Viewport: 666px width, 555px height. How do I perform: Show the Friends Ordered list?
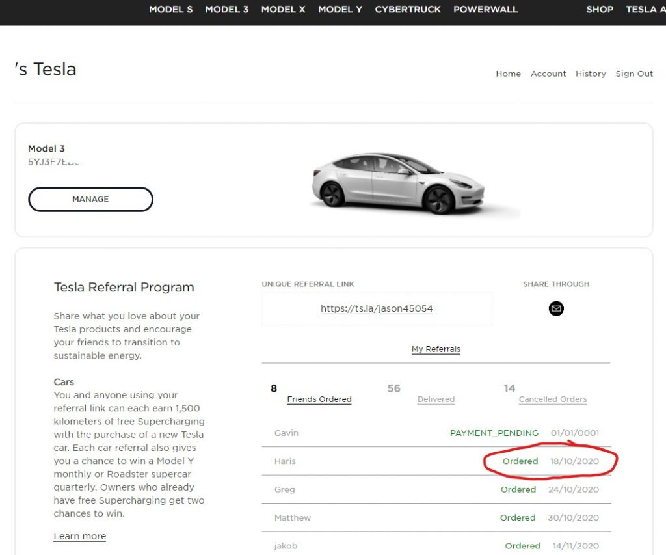[x=319, y=399]
